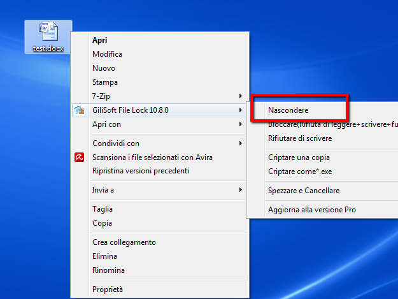The image size is (398, 299).
Task: Click Ripristina versioni precedenti
Action: click(140, 171)
